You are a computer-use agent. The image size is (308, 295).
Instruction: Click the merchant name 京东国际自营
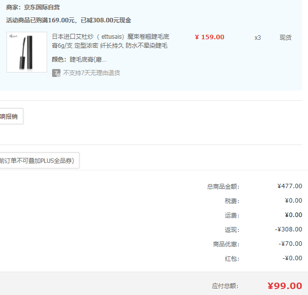click(42, 7)
